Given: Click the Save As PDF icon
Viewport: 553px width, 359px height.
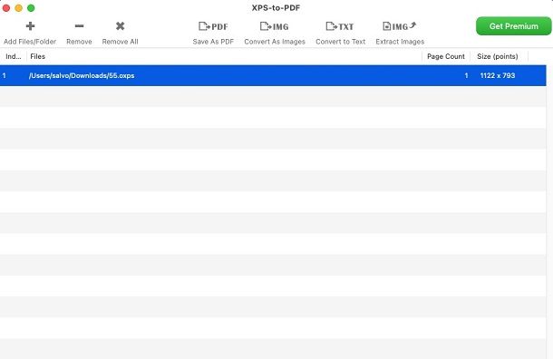Looking at the screenshot, I should pos(213,26).
